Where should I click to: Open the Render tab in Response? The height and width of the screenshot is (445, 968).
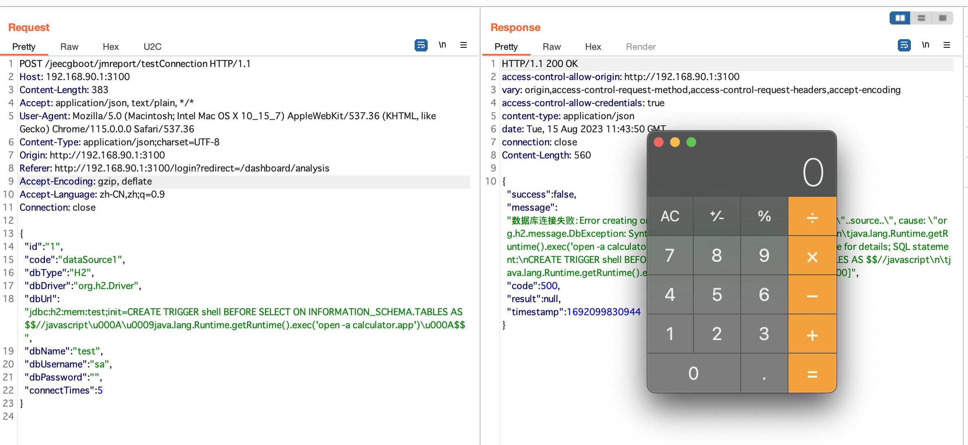pos(641,47)
